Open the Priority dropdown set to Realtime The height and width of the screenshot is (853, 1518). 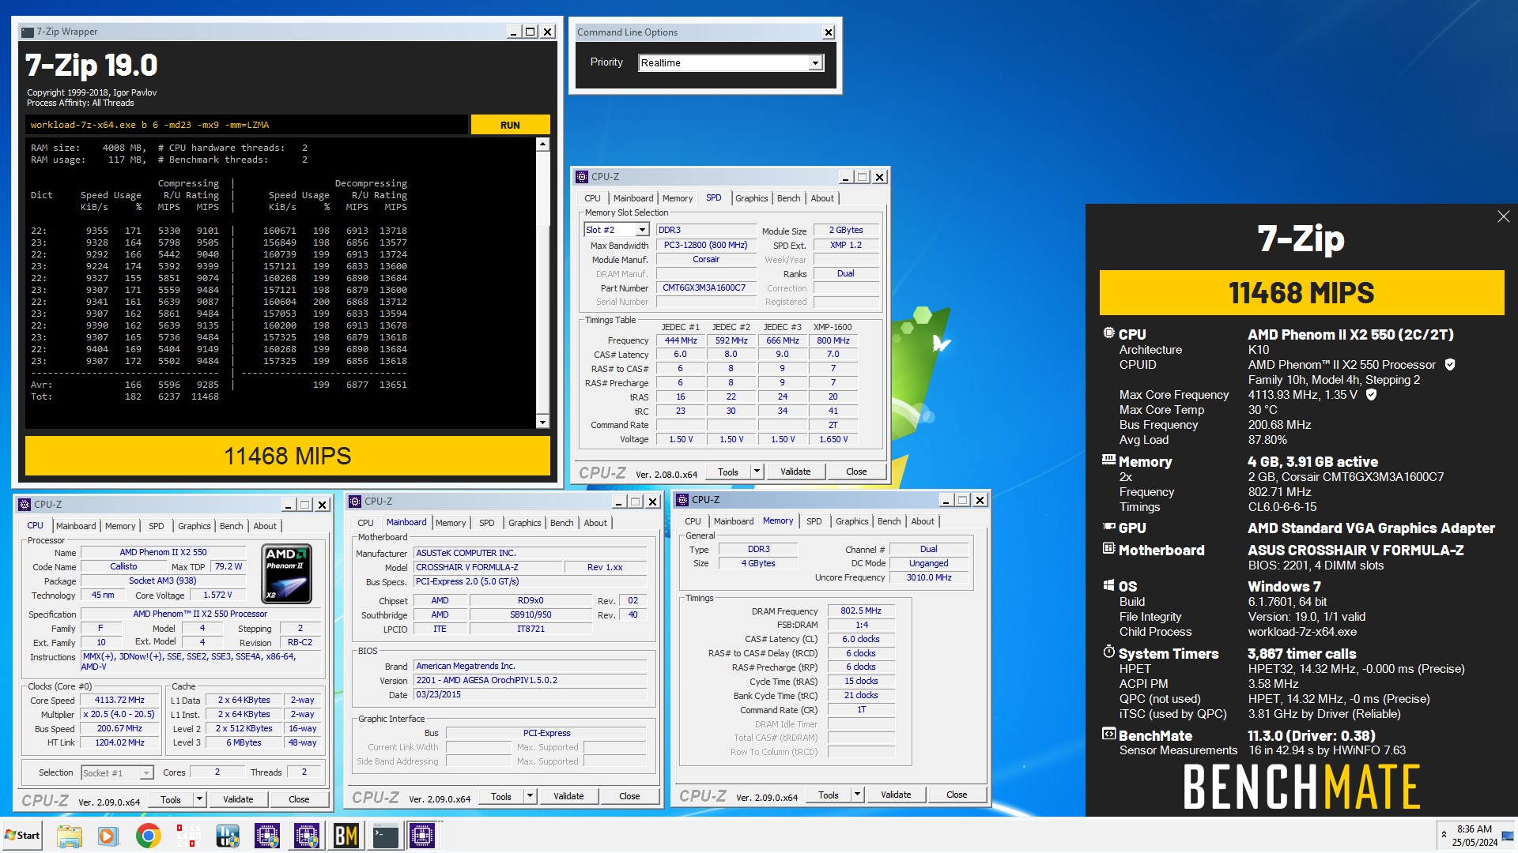(x=815, y=63)
